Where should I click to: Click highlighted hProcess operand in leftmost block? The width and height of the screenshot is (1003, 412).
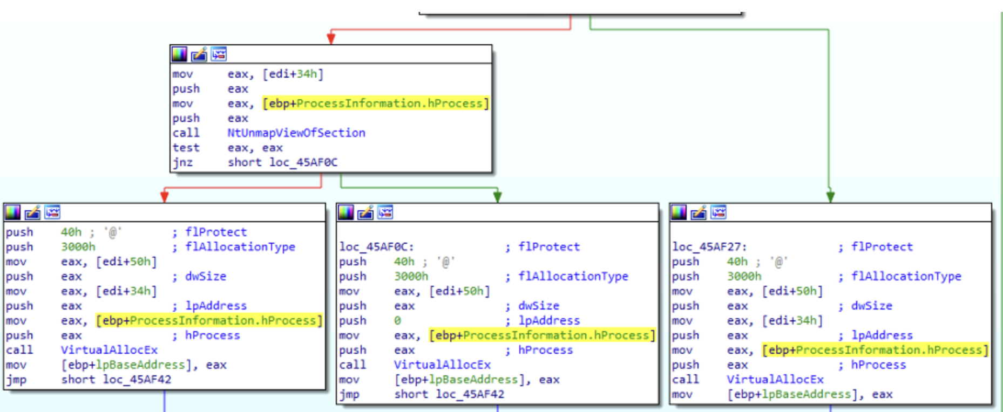(209, 321)
